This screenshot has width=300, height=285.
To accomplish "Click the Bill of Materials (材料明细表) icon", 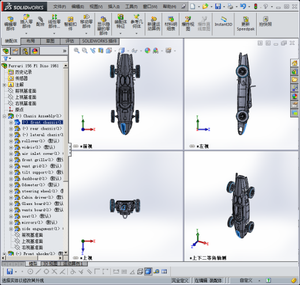I will pyautogui.click(x=171, y=24).
